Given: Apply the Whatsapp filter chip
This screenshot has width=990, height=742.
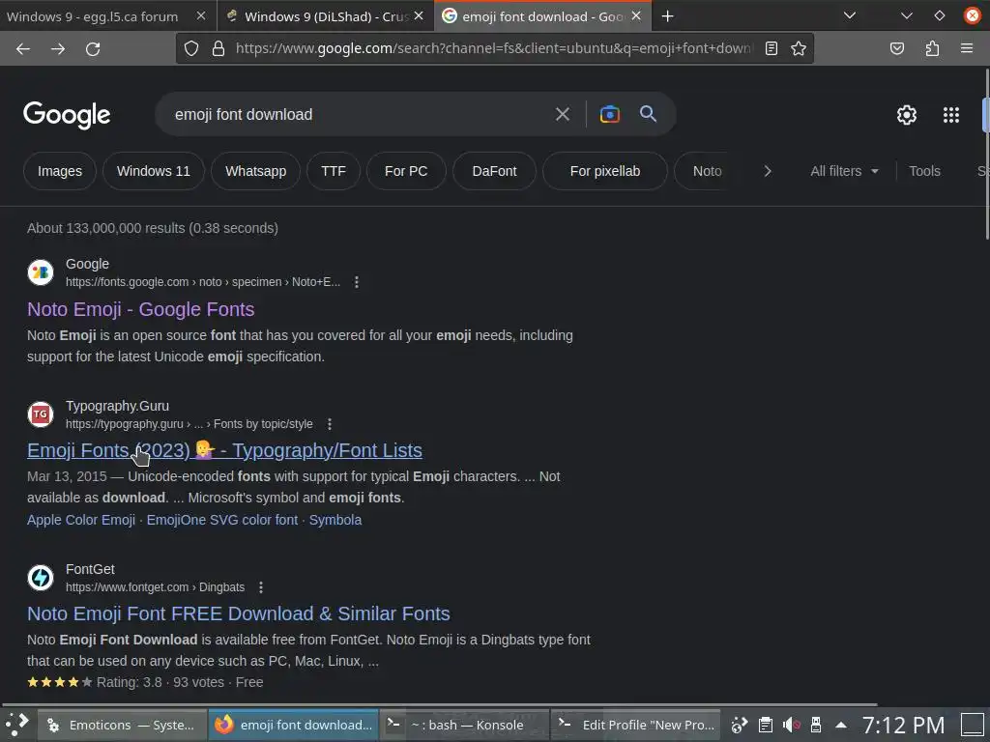Looking at the screenshot, I should tap(255, 171).
